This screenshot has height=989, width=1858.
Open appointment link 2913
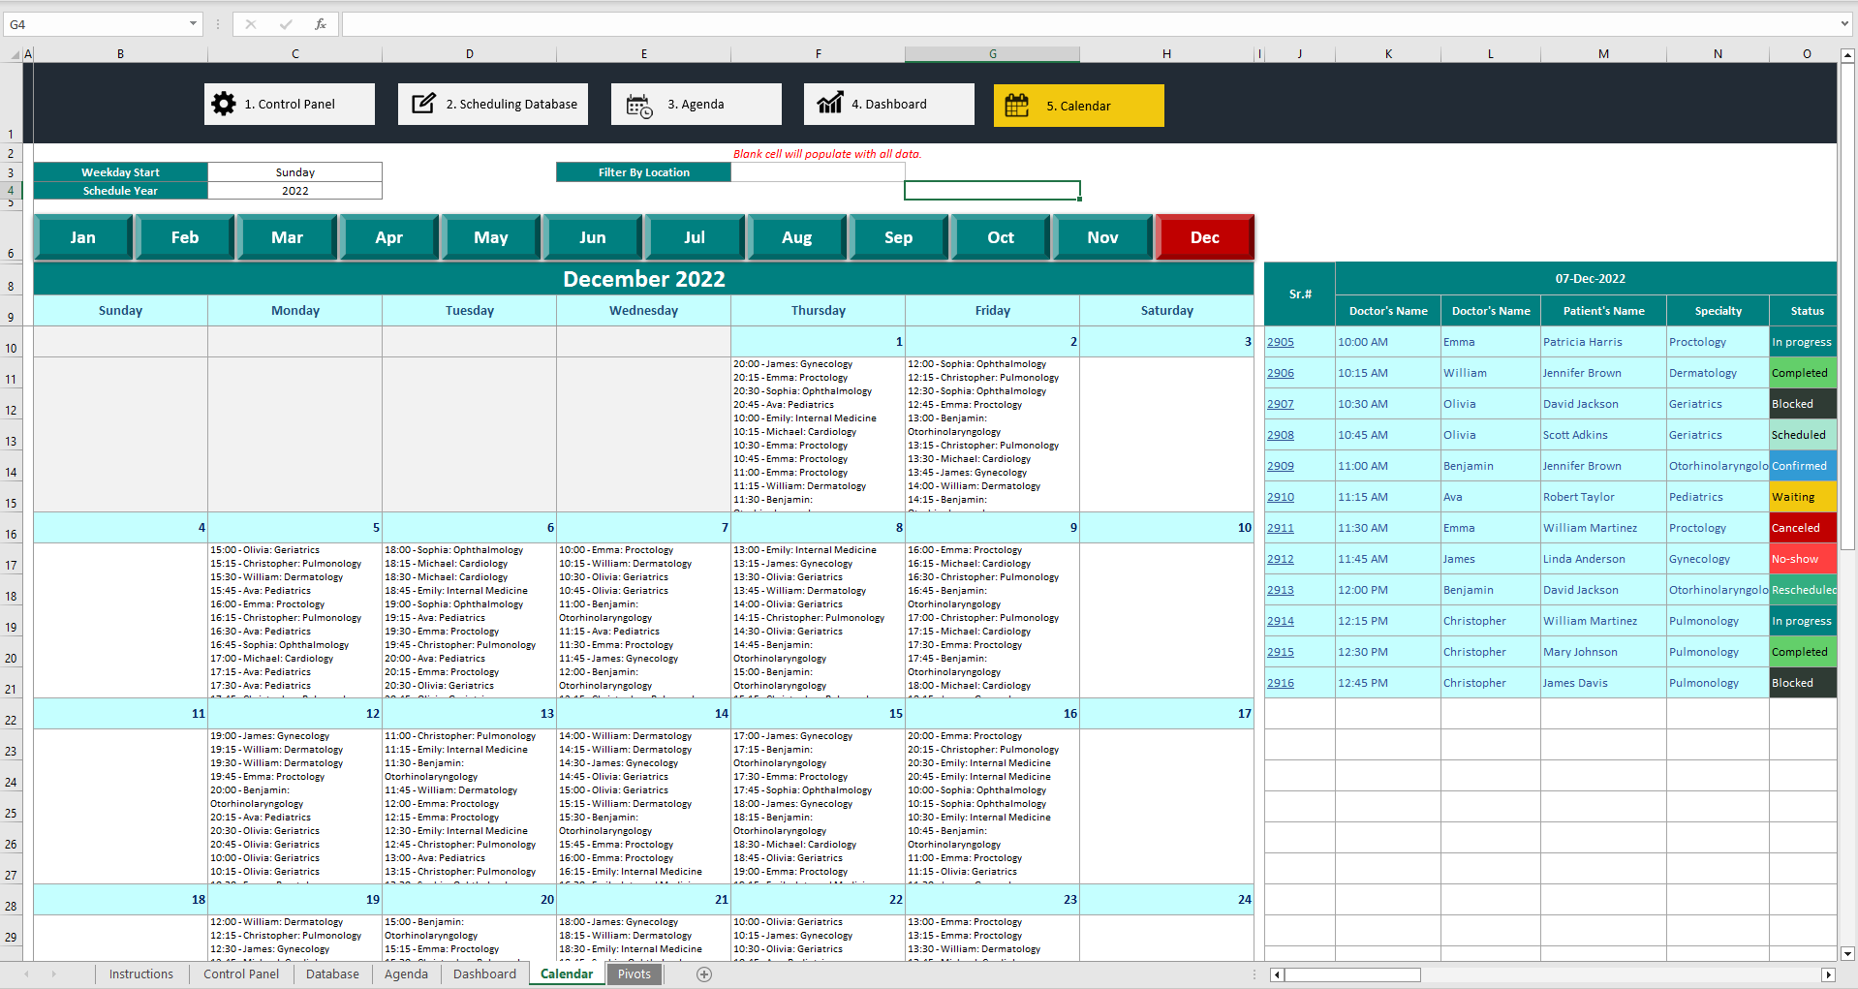point(1281,590)
